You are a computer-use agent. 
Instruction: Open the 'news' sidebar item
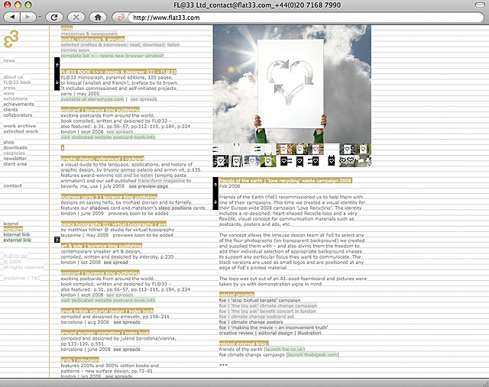click(9, 61)
